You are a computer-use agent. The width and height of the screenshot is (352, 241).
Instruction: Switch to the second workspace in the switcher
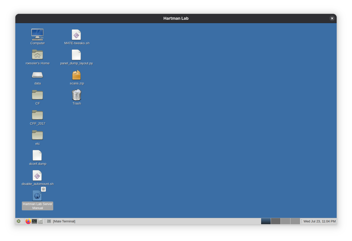[x=275, y=221]
